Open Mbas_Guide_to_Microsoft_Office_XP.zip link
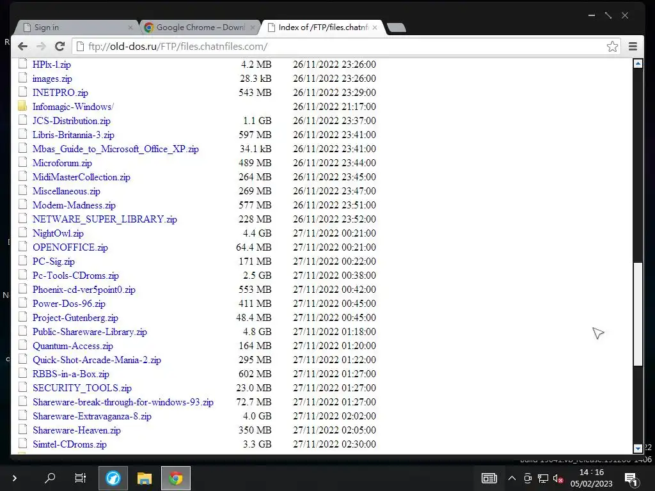The image size is (655, 491). (116, 149)
